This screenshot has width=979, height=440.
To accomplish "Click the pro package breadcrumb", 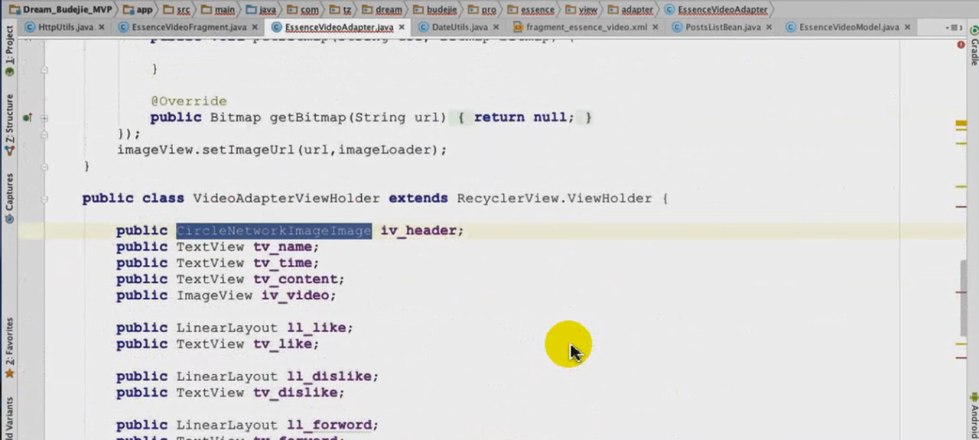I will pyautogui.click(x=482, y=10).
